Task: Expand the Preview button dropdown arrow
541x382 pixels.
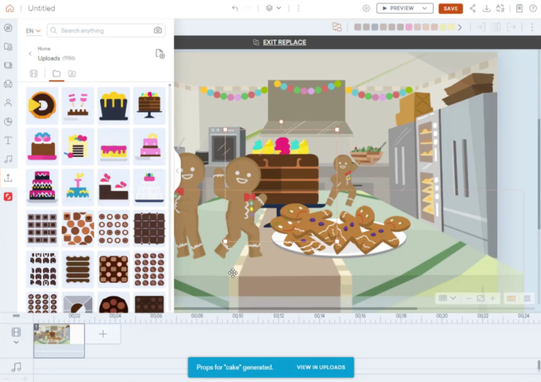Action: 425,8
